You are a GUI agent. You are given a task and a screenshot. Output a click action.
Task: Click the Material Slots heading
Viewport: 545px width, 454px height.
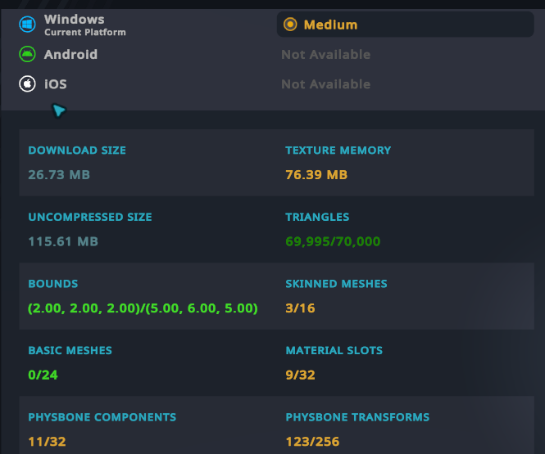pos(334,350)
